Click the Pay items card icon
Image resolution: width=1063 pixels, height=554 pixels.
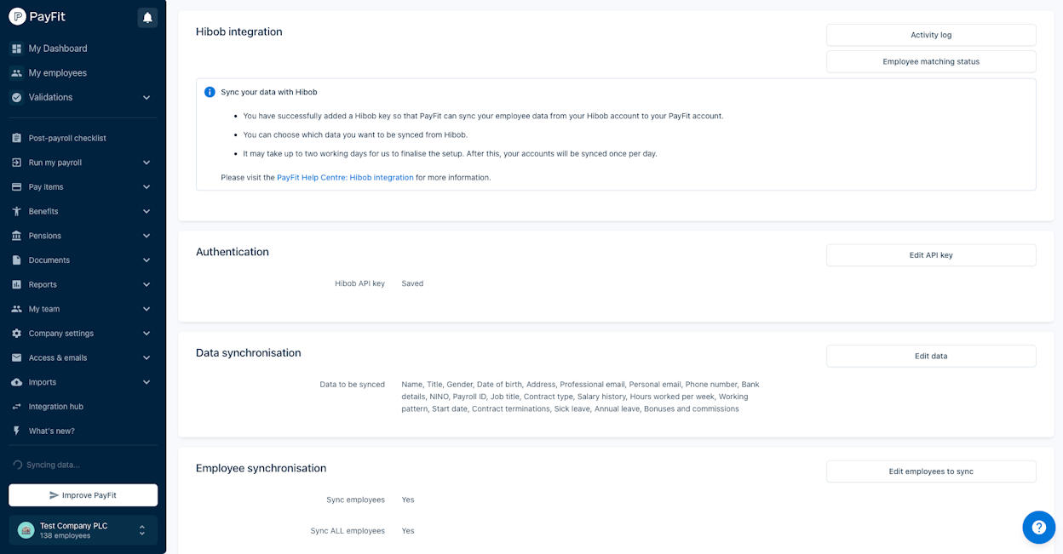[x=16, y=187]
